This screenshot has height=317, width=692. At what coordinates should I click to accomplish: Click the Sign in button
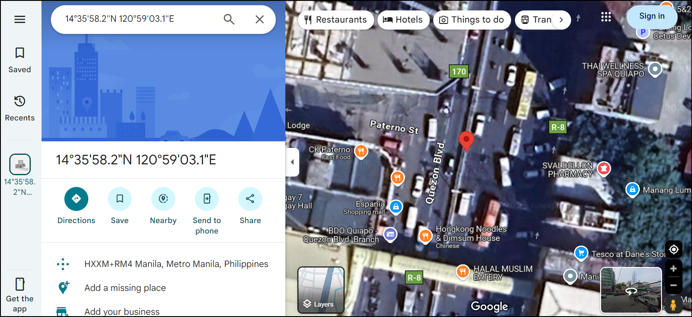coord(652,17)
